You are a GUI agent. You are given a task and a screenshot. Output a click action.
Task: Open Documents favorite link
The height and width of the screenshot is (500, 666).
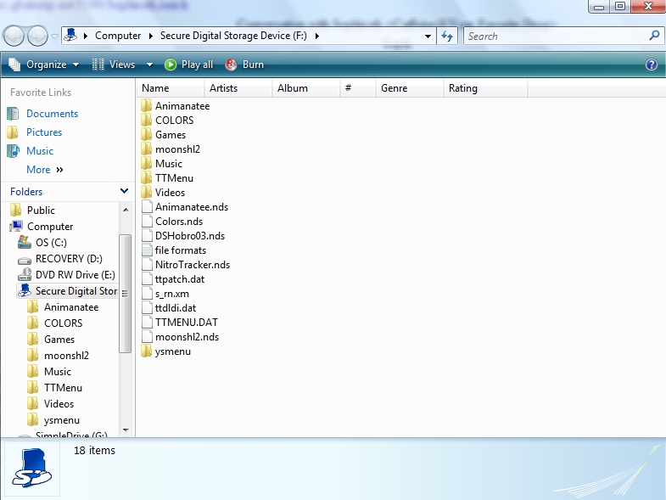52,114
